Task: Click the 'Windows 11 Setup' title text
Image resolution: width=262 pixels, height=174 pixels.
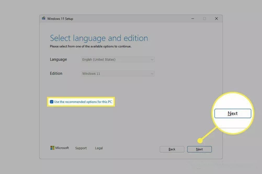Action: 60,19
